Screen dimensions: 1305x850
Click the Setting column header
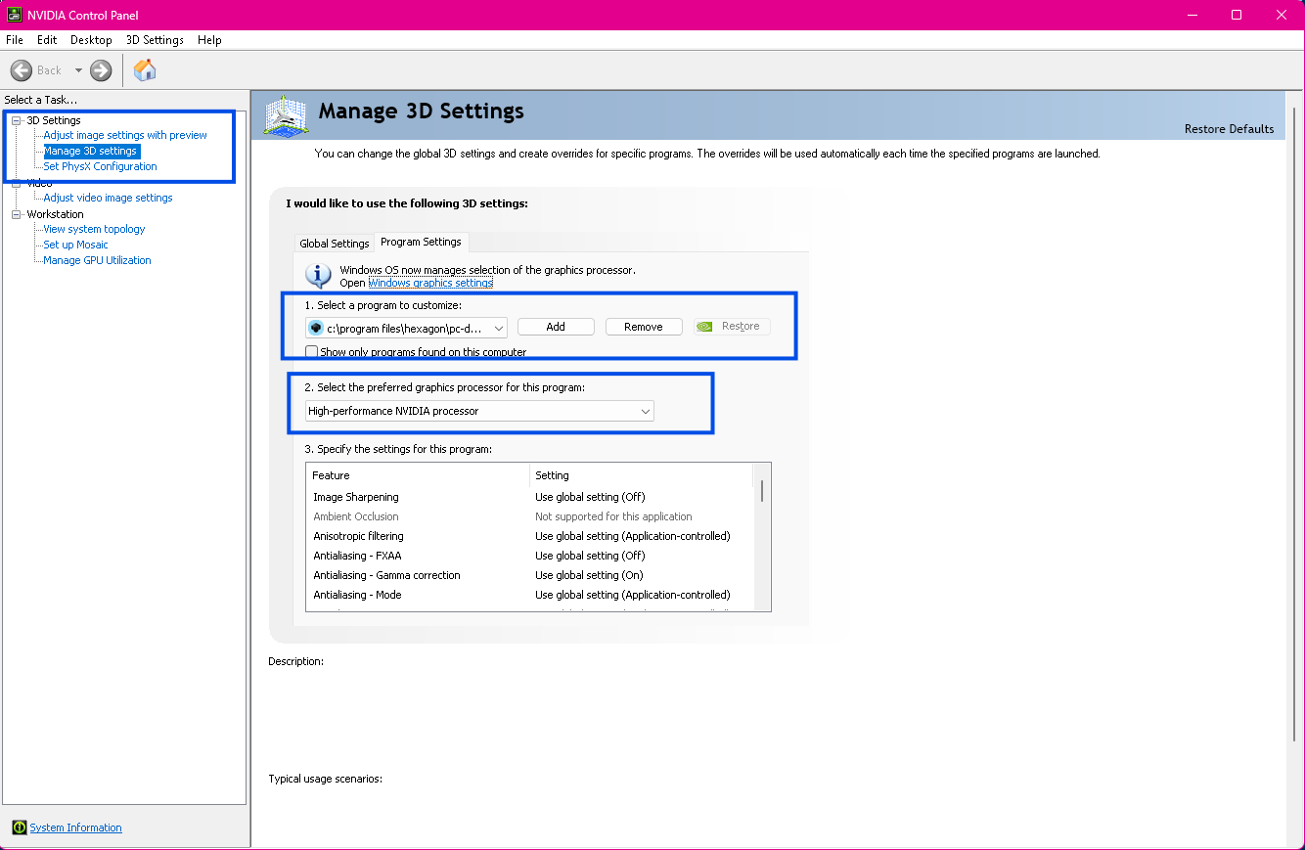click(641, 475)
